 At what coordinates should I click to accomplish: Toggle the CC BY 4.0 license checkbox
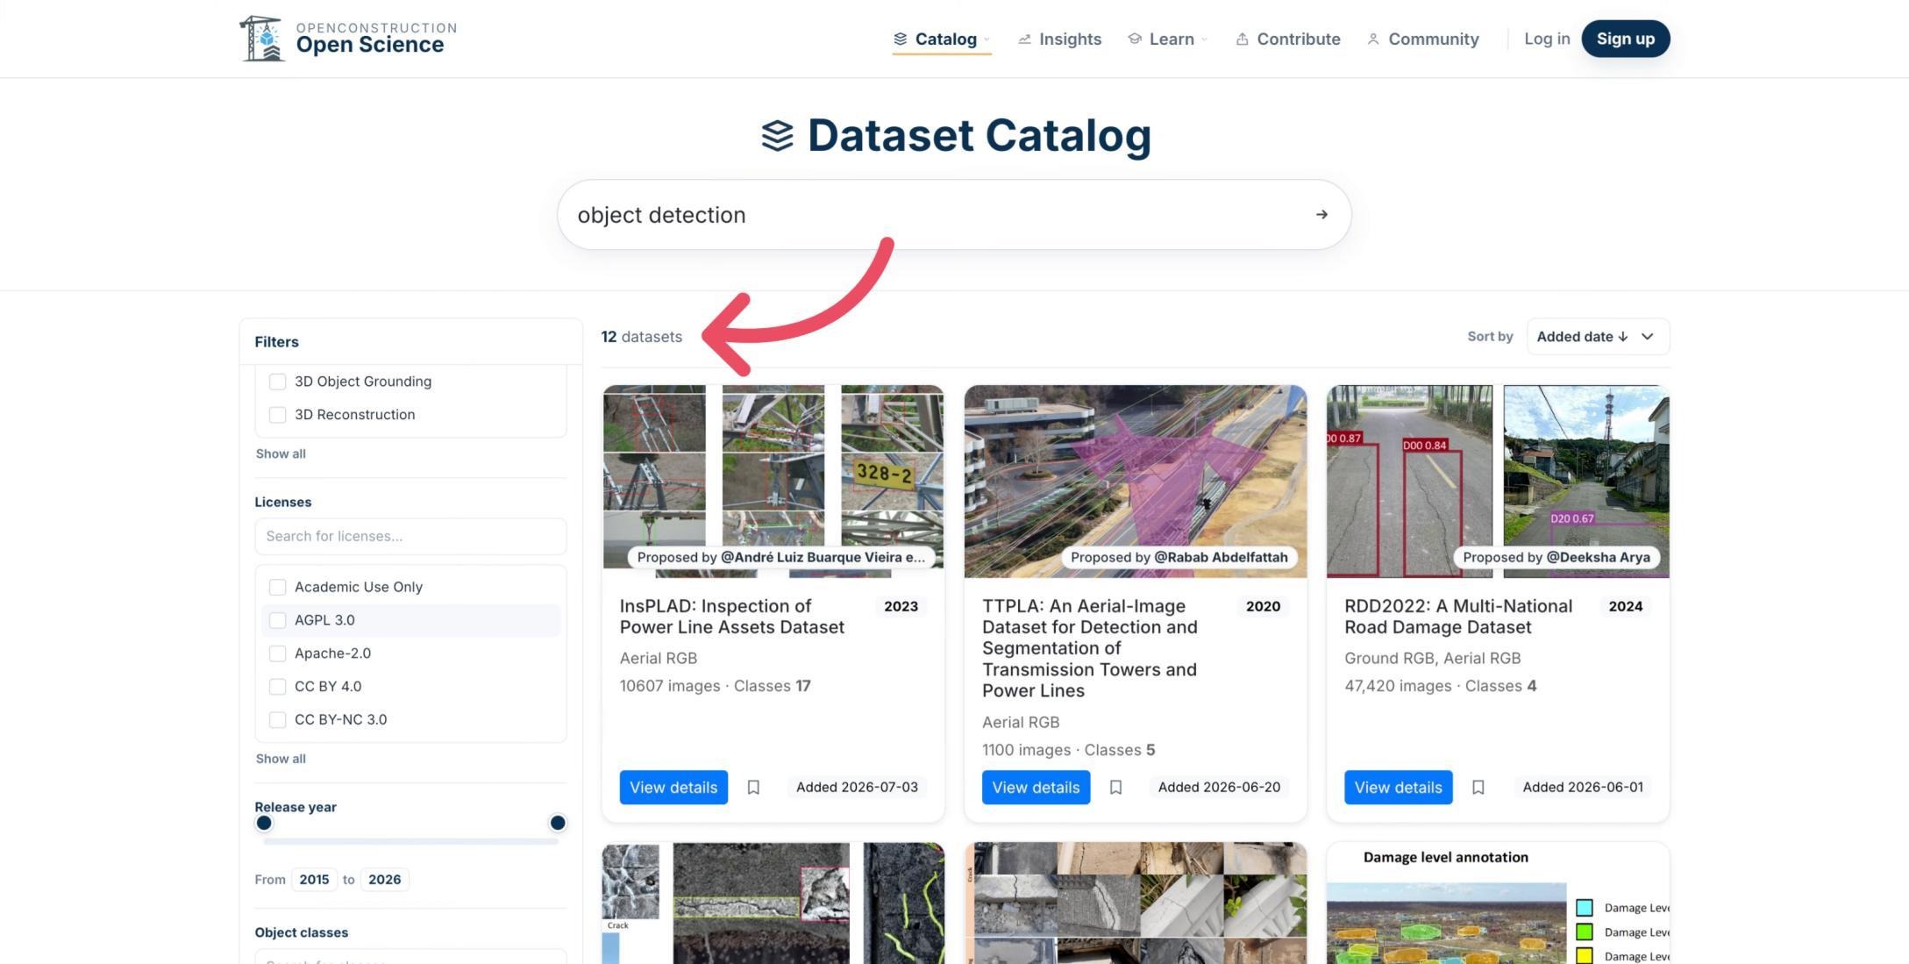pyautogui.click(x=277, y=687)
